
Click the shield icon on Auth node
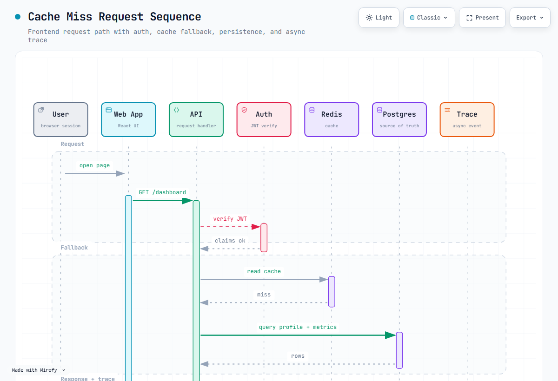244,110
